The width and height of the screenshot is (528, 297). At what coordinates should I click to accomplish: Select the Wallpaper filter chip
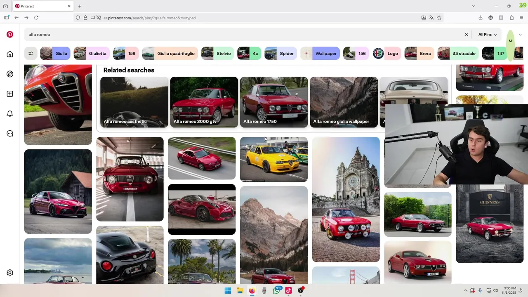point(320,54)
